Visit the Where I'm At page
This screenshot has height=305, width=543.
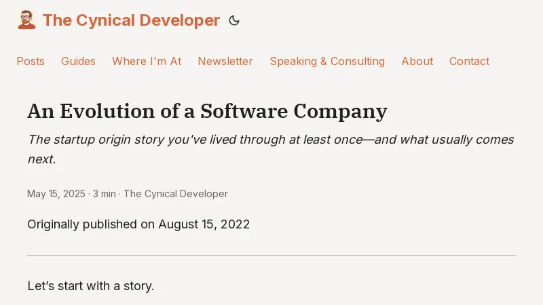pos(147,61)
